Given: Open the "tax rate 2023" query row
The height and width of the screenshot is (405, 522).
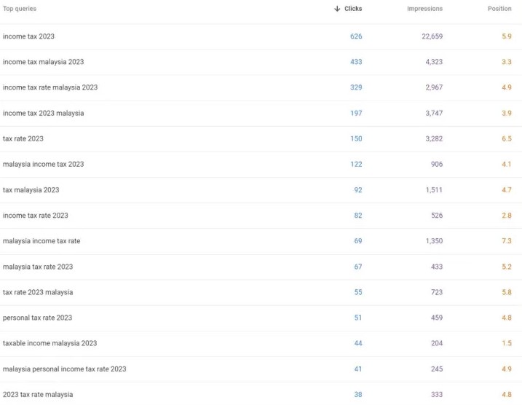Looking at the screenshot, I should tap(23, 138).
